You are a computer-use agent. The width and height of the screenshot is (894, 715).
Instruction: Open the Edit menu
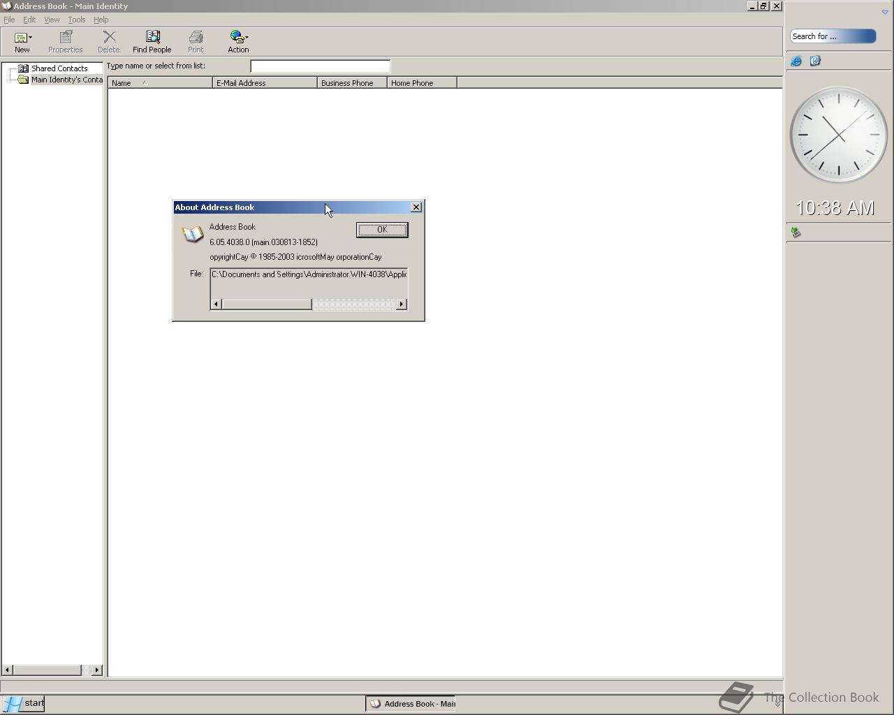(29, 20)
